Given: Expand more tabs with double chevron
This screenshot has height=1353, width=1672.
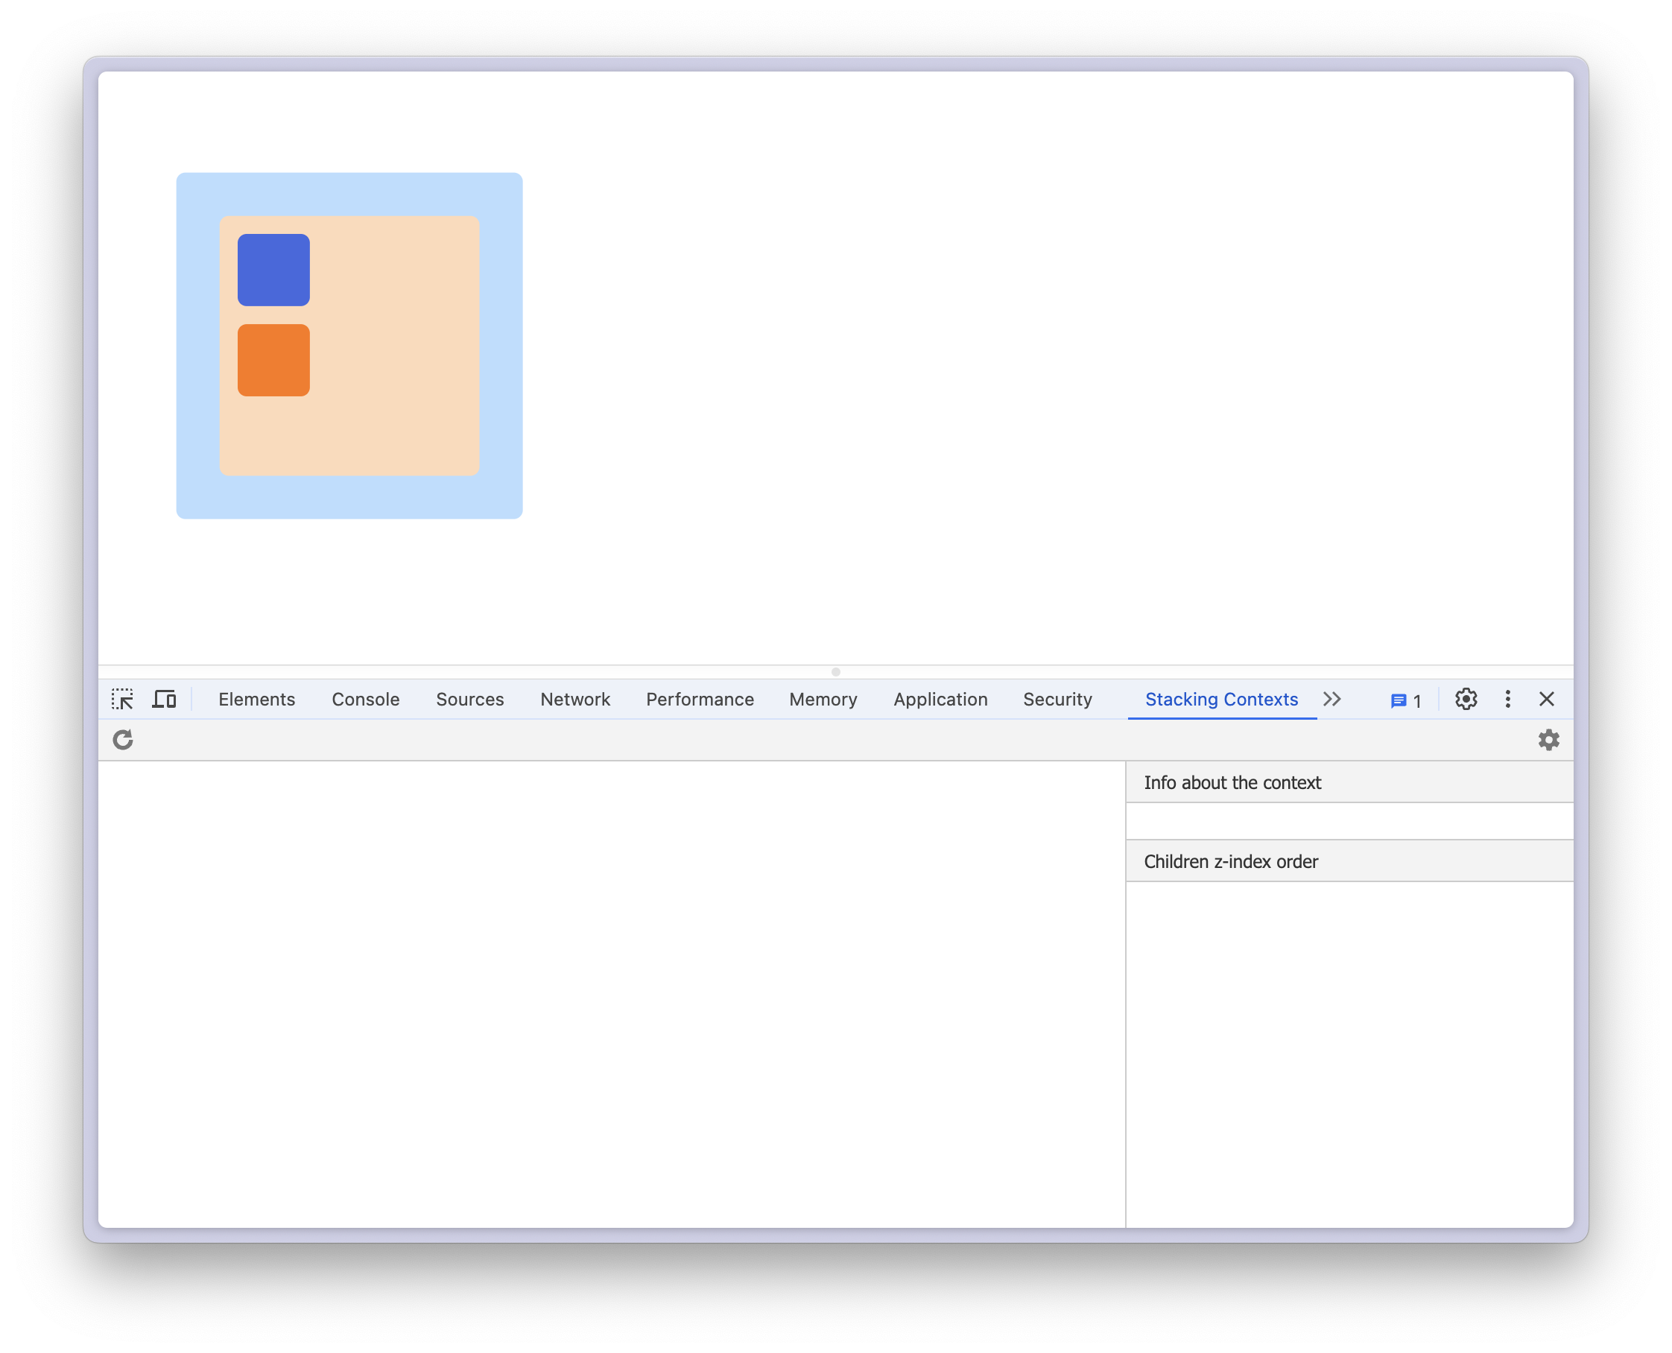Looking at the screenshot, I should click(1331, 699).
